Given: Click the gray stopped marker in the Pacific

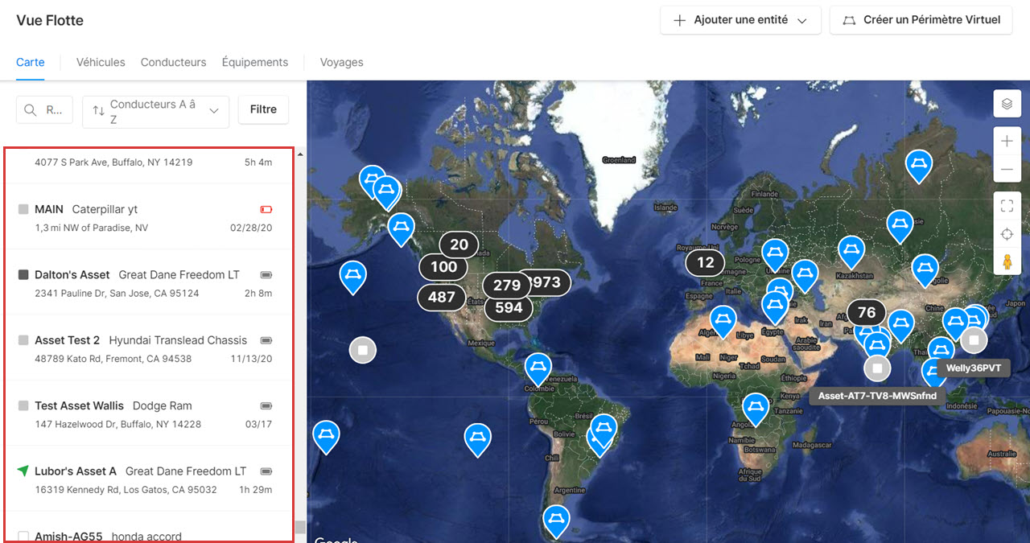Looking at the screenshot, I should click(363, 350).
